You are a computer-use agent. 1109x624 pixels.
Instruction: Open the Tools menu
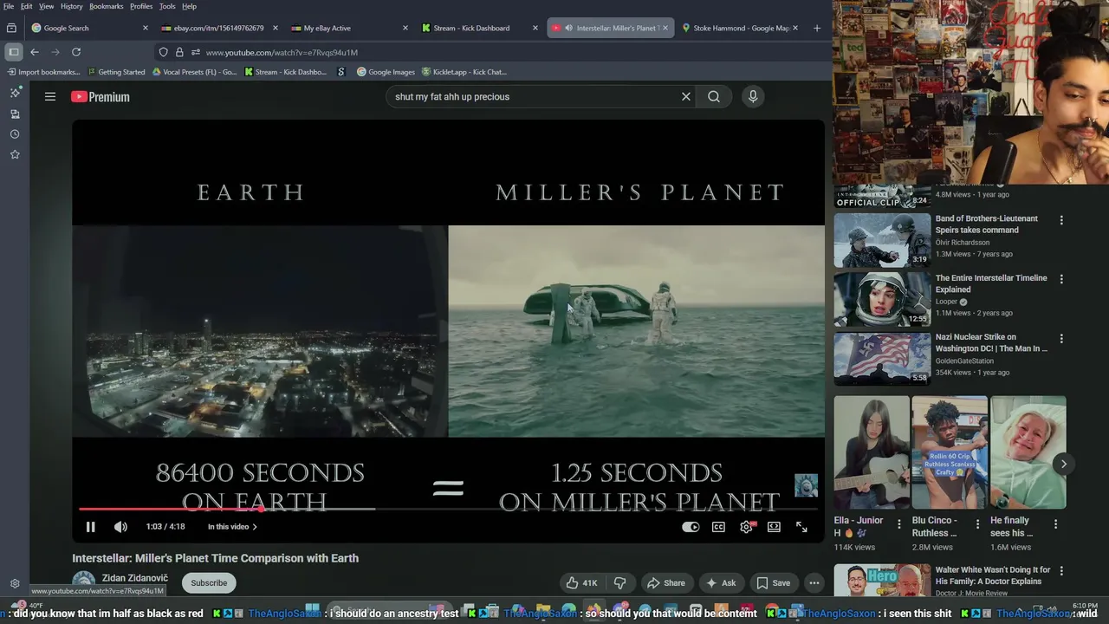[167, 6]
